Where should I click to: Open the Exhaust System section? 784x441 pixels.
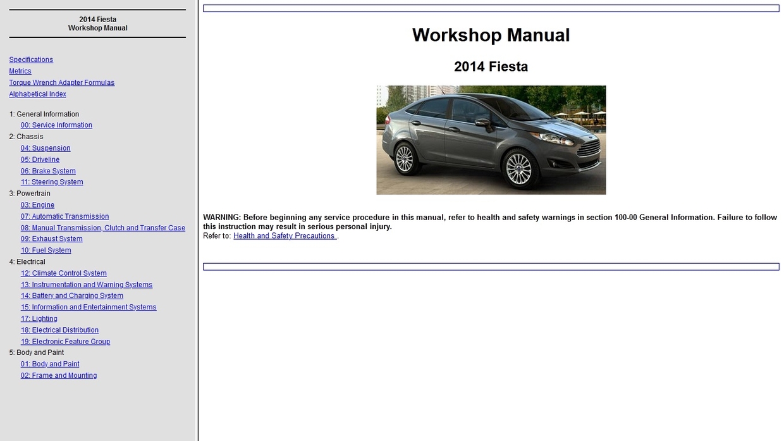pyautogui.click(x=51, y=239)
